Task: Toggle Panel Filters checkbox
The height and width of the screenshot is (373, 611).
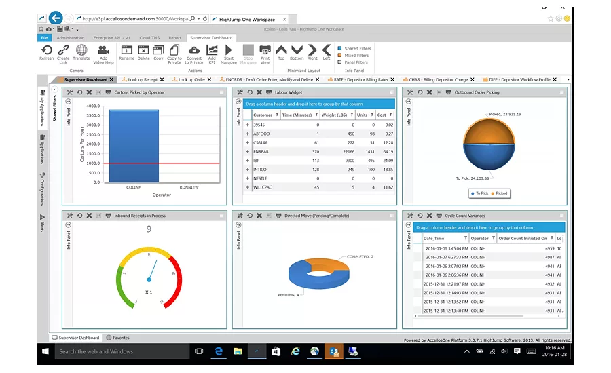Action: pos(340,62)
